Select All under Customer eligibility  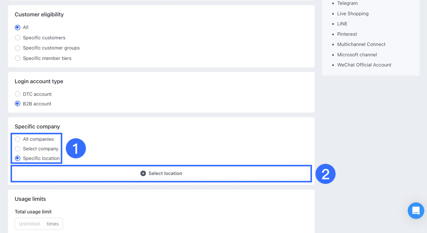(18, 27)
